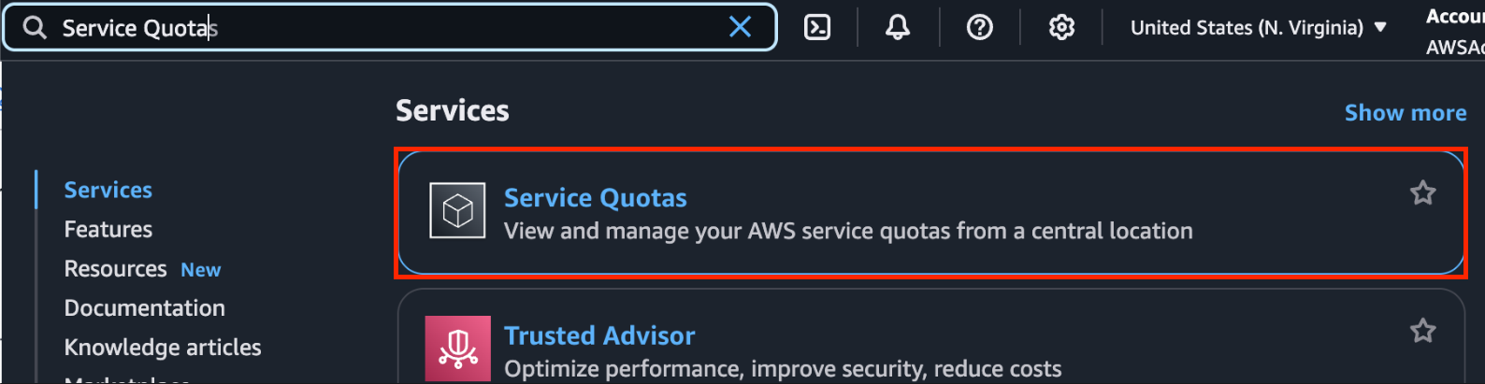Open the notifications bell
The width and height of the screenshot is (1485, 384).
tap(898, 28)
